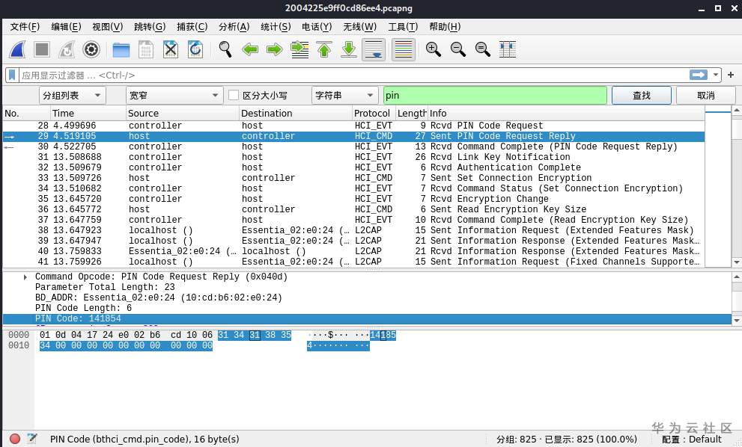Click the expert info red circle
742x447 pixels.
[x=15, y=439]
